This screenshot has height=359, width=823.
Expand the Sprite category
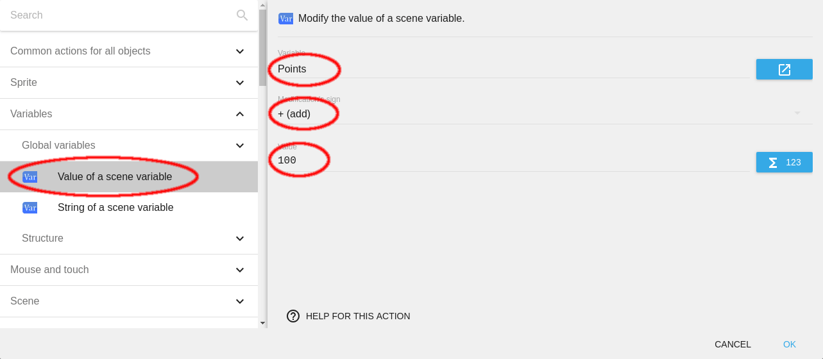point(240,83)
